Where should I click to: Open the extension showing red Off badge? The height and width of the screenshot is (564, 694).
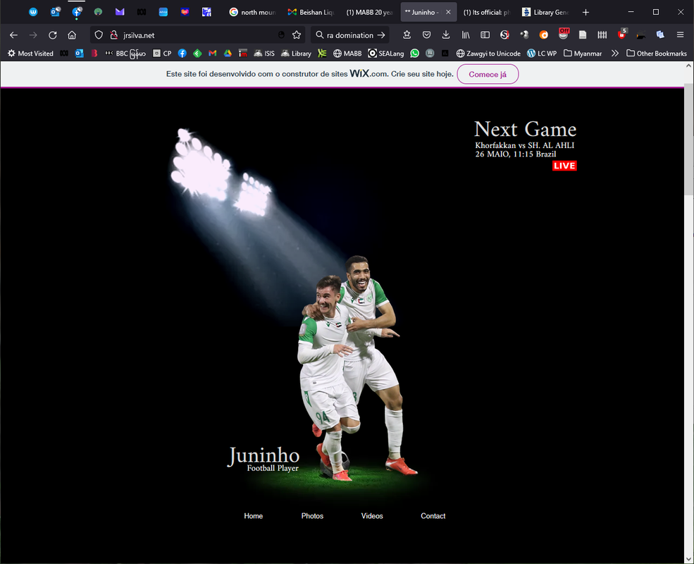tap(564, 34)
